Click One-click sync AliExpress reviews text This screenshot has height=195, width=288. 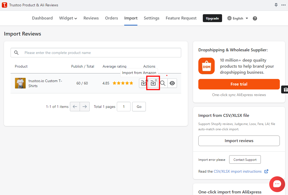239,95
